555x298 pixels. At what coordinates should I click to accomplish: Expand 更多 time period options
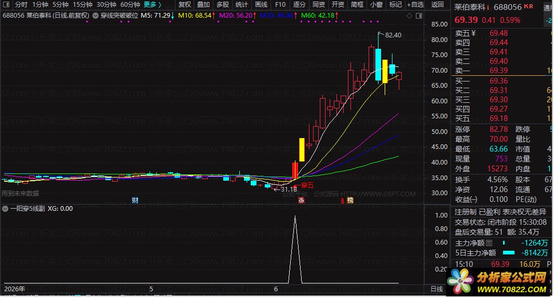pos(153,5)
